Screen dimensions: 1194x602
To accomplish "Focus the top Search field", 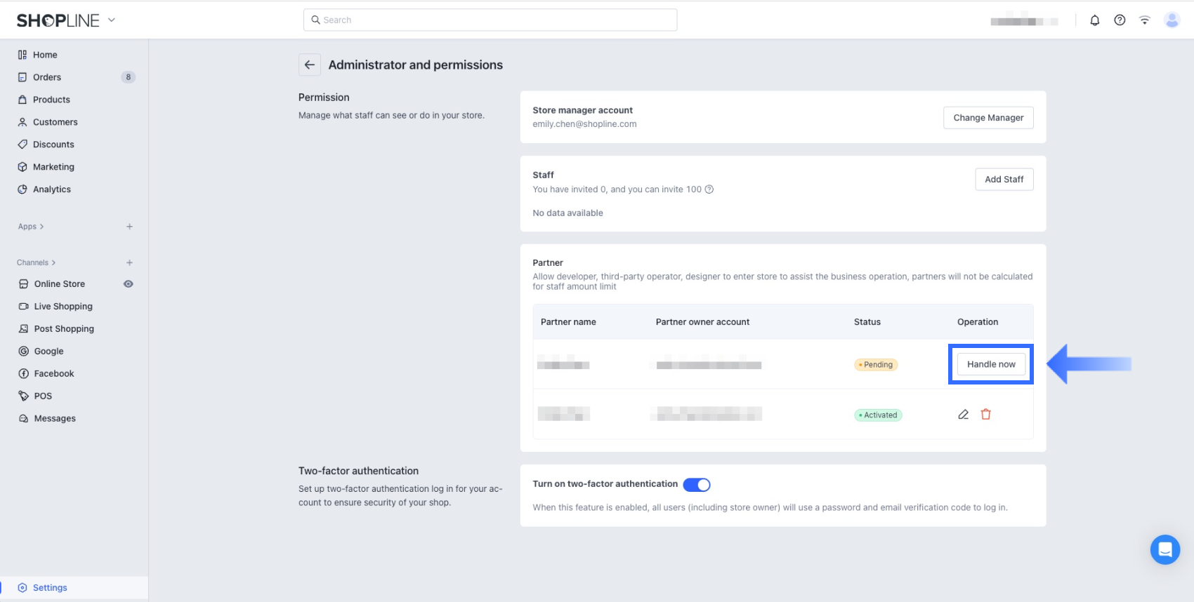I will (490, 20).
